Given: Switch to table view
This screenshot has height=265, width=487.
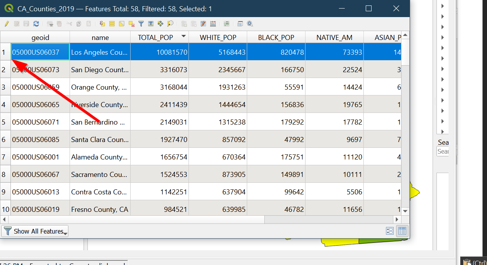Looking at the screenshot, I should point(402,231).
